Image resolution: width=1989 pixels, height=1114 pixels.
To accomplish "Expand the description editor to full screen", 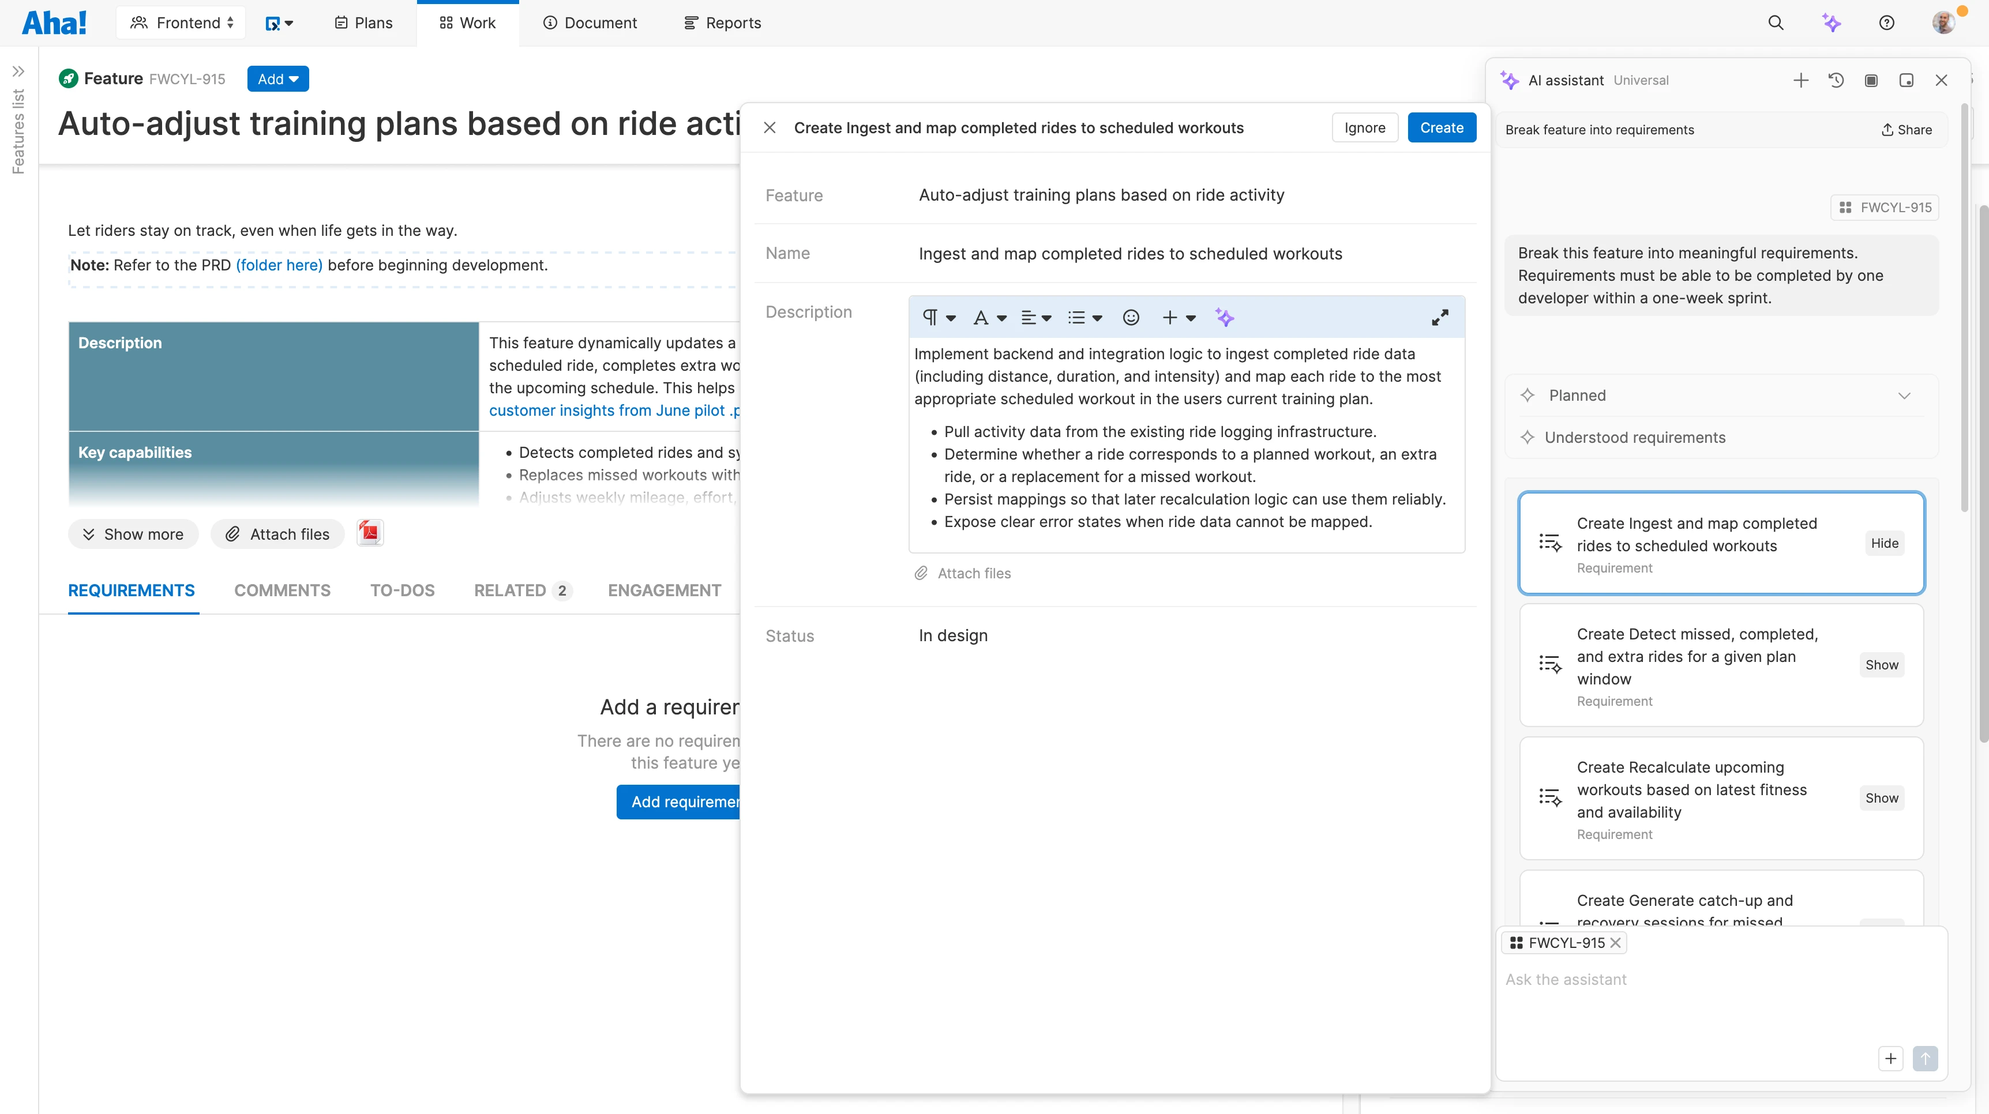I will point(1439,317).
